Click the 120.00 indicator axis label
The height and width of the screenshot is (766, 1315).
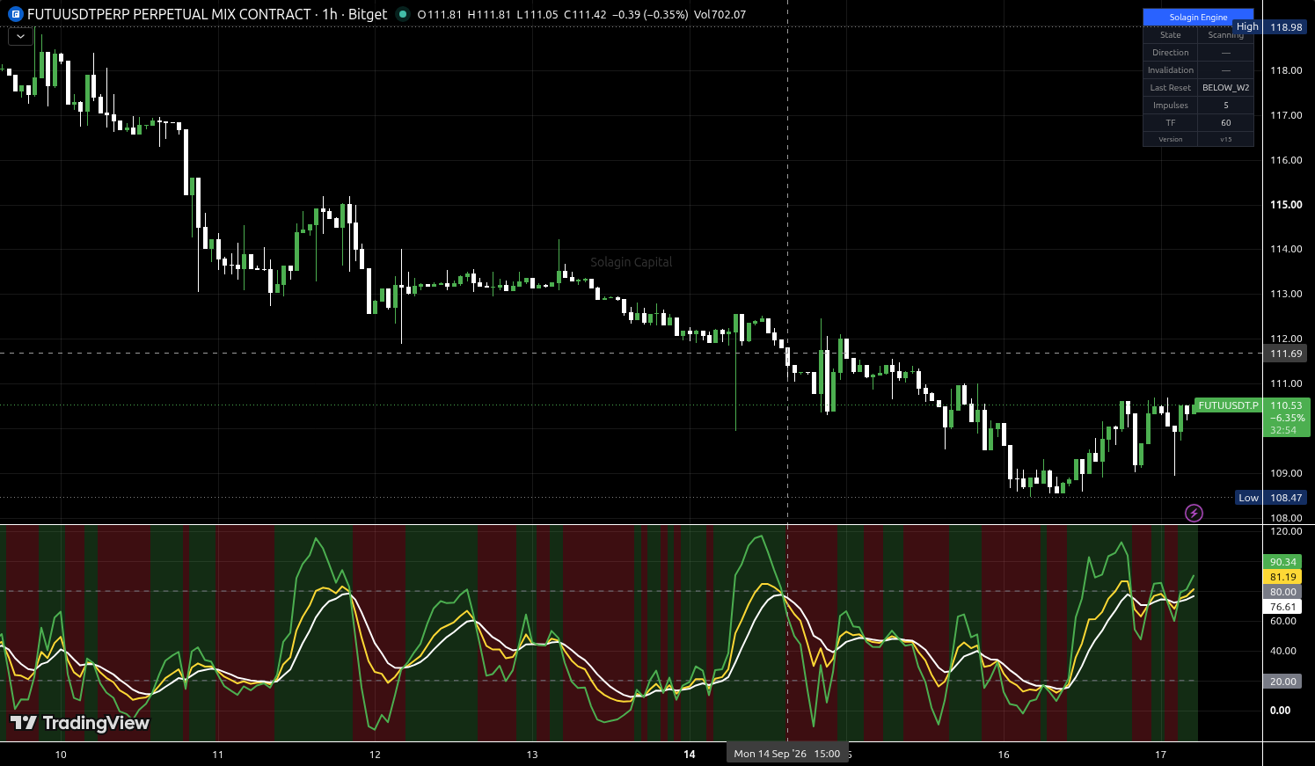click(1286, 532)
